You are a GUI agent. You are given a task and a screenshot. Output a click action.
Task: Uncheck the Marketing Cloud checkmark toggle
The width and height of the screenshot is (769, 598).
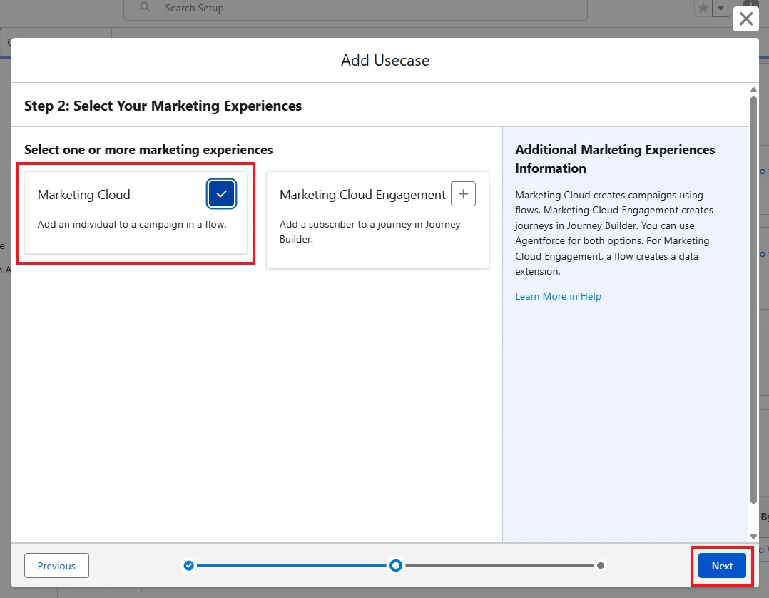[x=221, y=194]
